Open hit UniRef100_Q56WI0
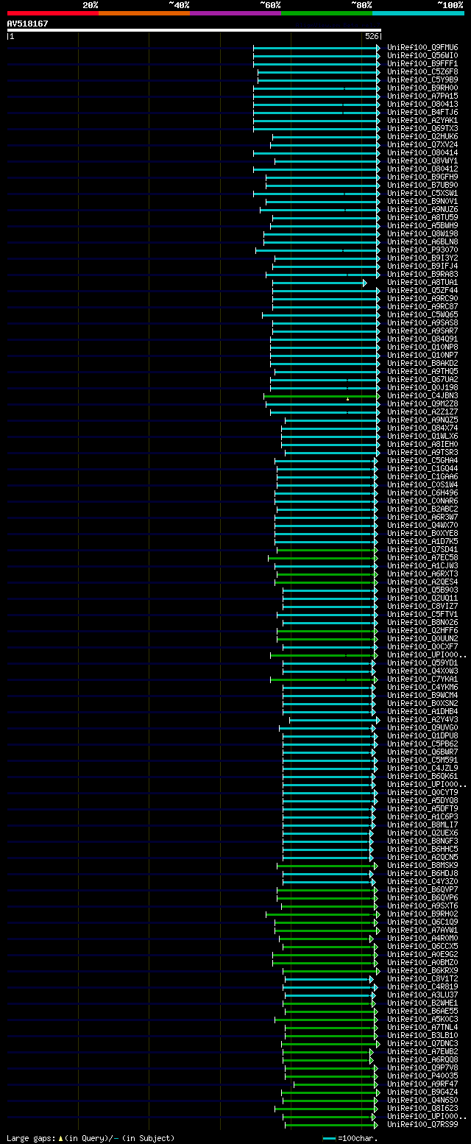Viewport: 471px width, 1144px height. pyautogui.click(x=422, y=56)
